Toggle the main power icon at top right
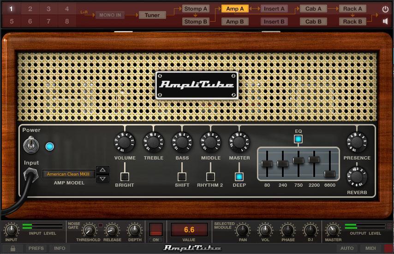Screen dimensions: 394x254 (x=385, y=9)
